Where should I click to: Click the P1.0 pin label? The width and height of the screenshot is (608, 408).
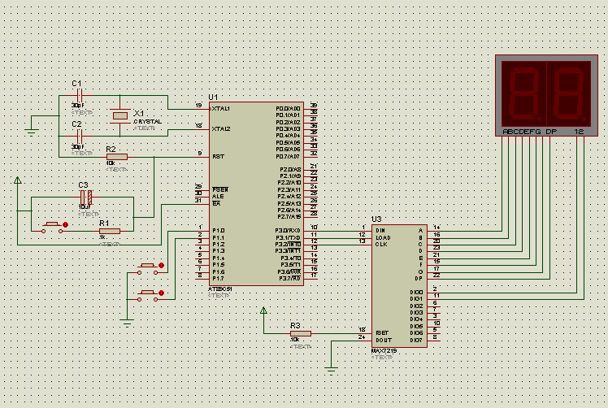219,231
